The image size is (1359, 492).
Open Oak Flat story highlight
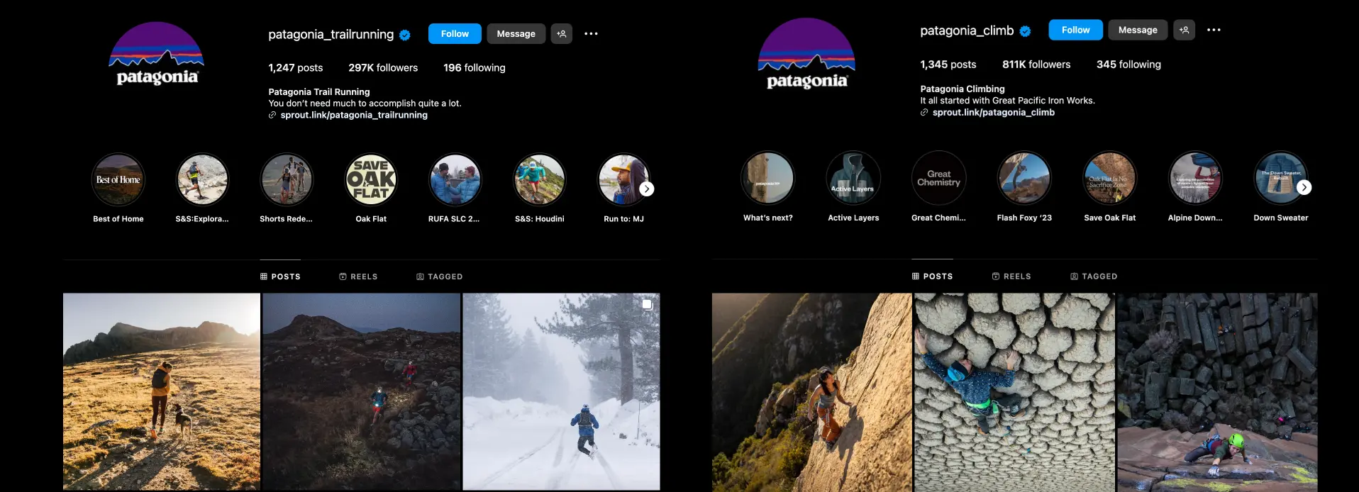371,179
